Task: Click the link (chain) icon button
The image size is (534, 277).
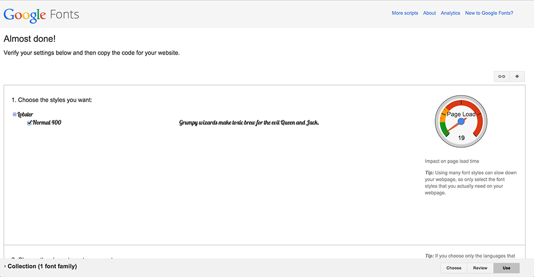Action: pyautogui.click(x=501, y=76)
